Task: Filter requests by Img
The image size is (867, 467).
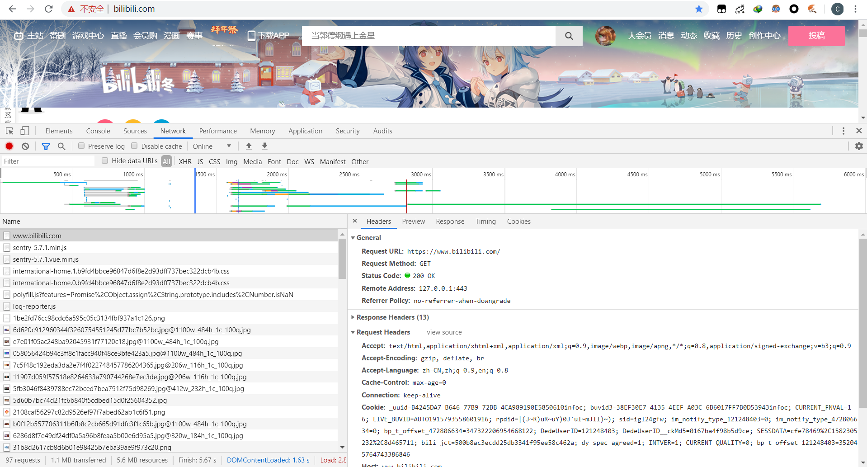Action: tap(231, 161)
